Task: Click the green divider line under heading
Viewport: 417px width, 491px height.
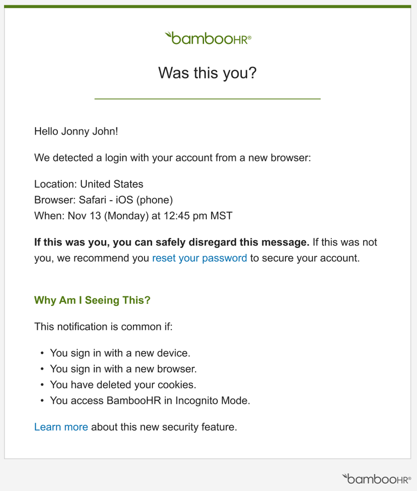Action: click(x=207, y=98)
